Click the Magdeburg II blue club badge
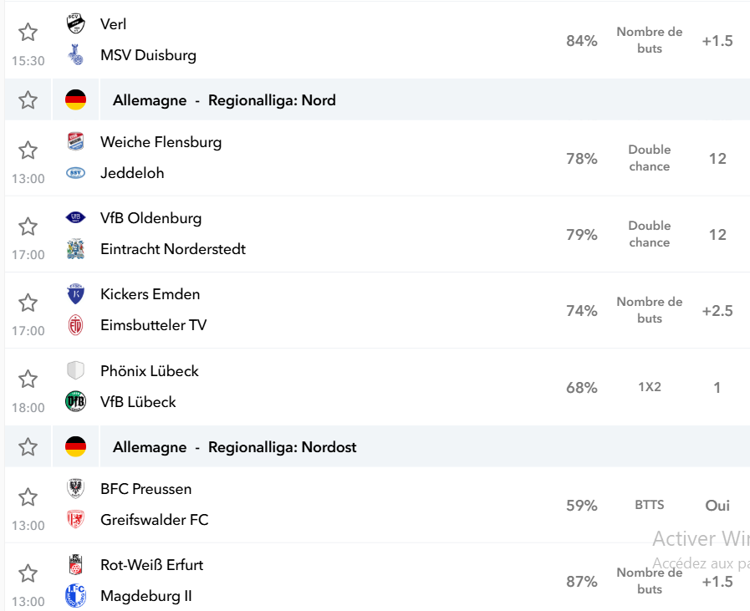 75,596
